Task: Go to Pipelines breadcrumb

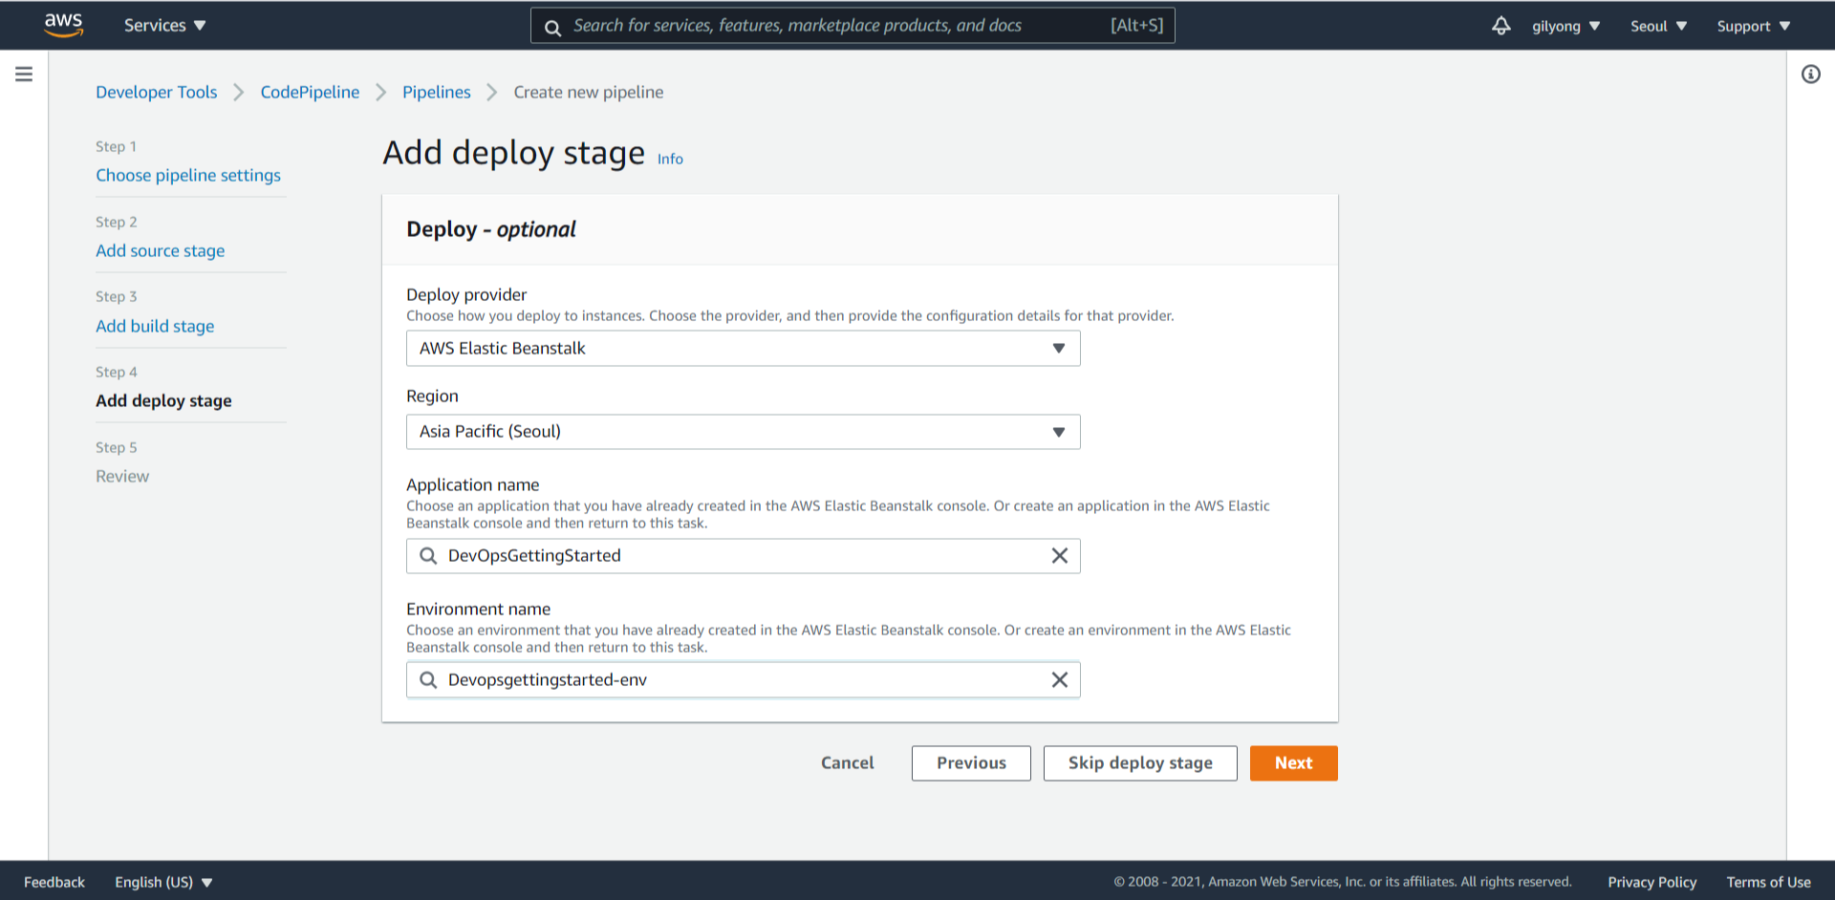Action: click(x=437, y=92)
